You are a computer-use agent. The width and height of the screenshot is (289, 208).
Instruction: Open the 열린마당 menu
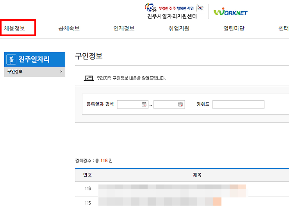pos(234,28)
